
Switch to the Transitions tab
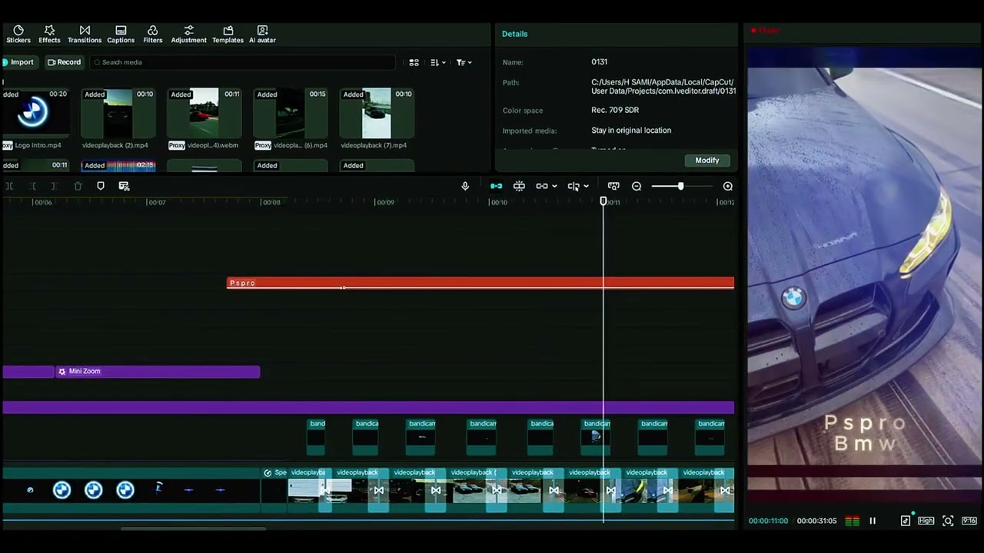[x=85, y=34]
